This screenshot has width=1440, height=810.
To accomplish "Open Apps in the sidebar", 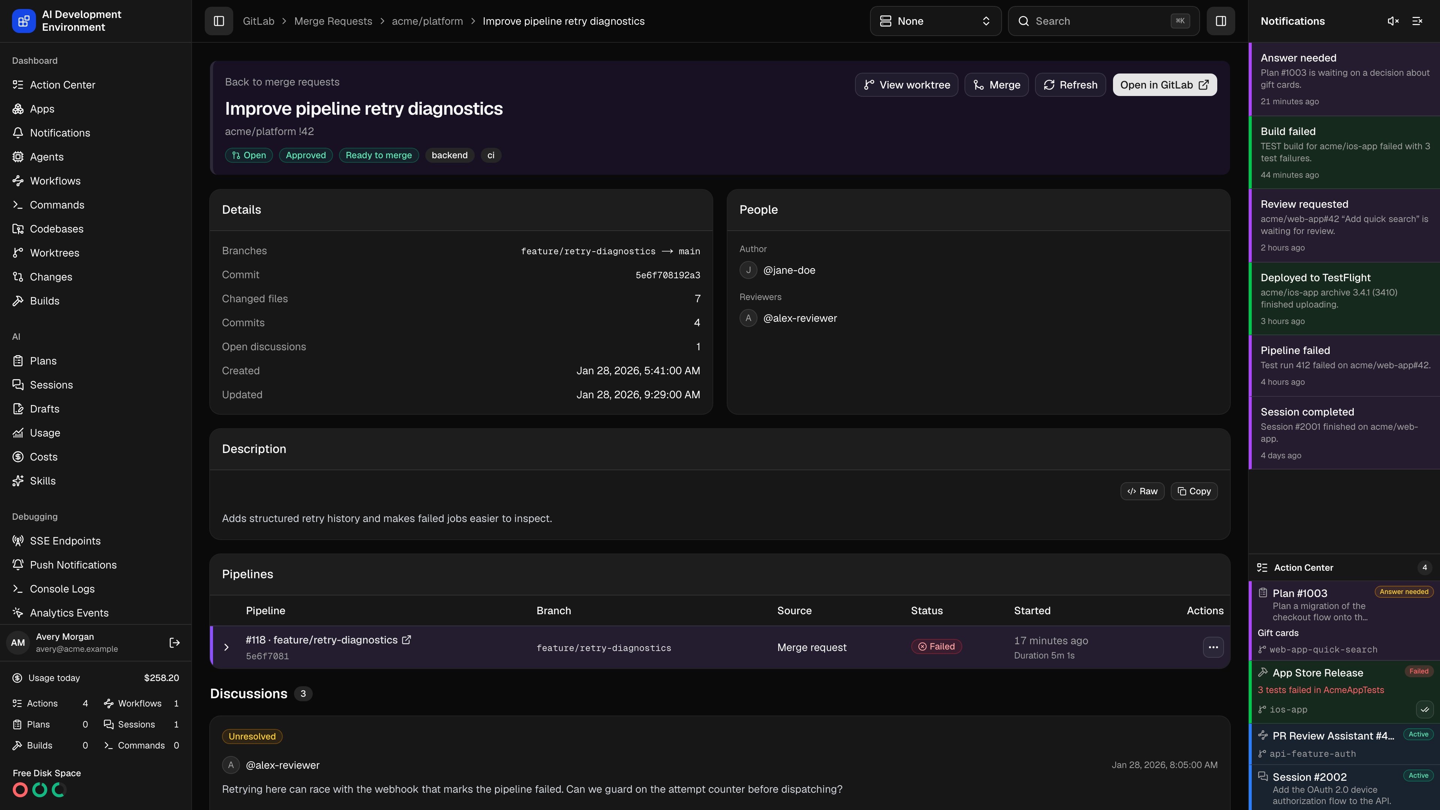I will (x=96, y=109).
